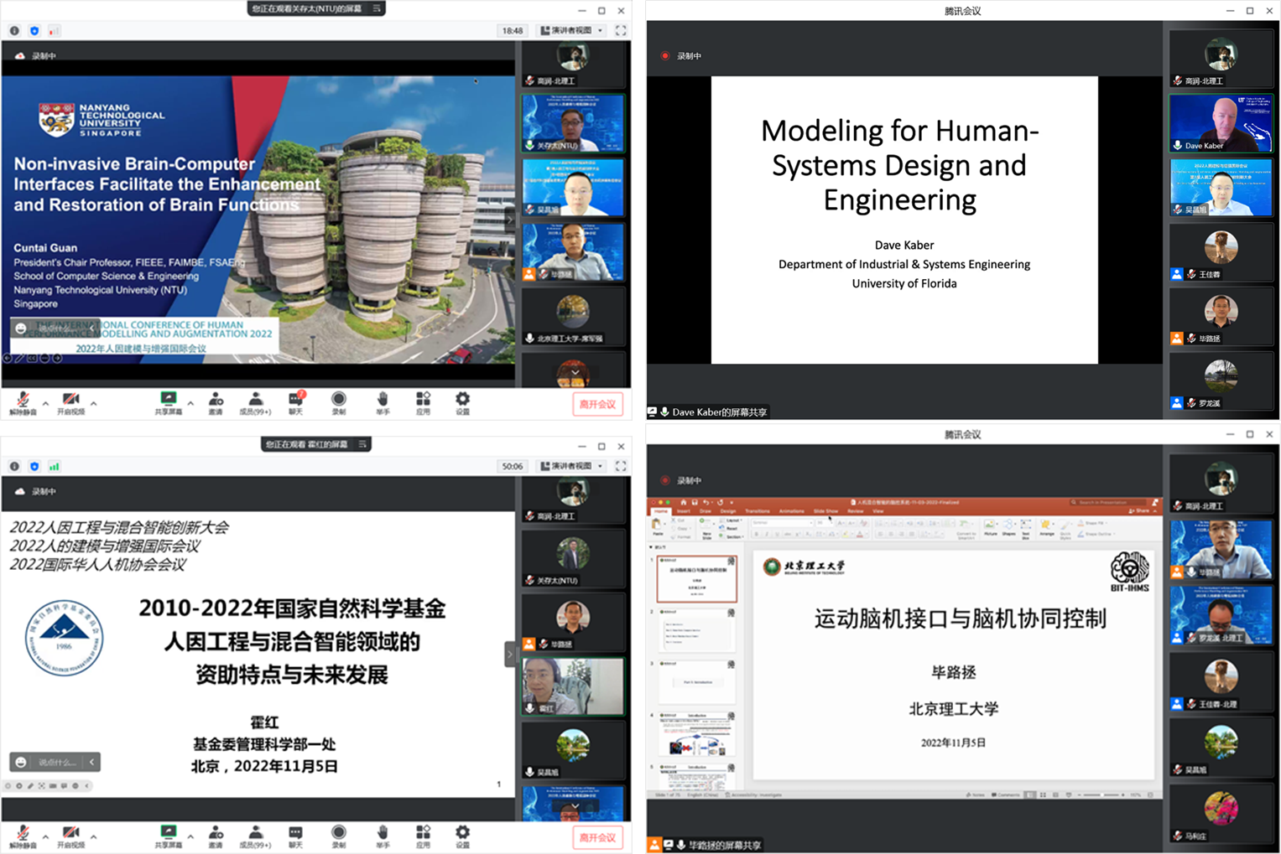Expand arrow beside 共享屏幕 in Cuntai Guan window
Screen dimensions: 1281x854
[190, 403]
